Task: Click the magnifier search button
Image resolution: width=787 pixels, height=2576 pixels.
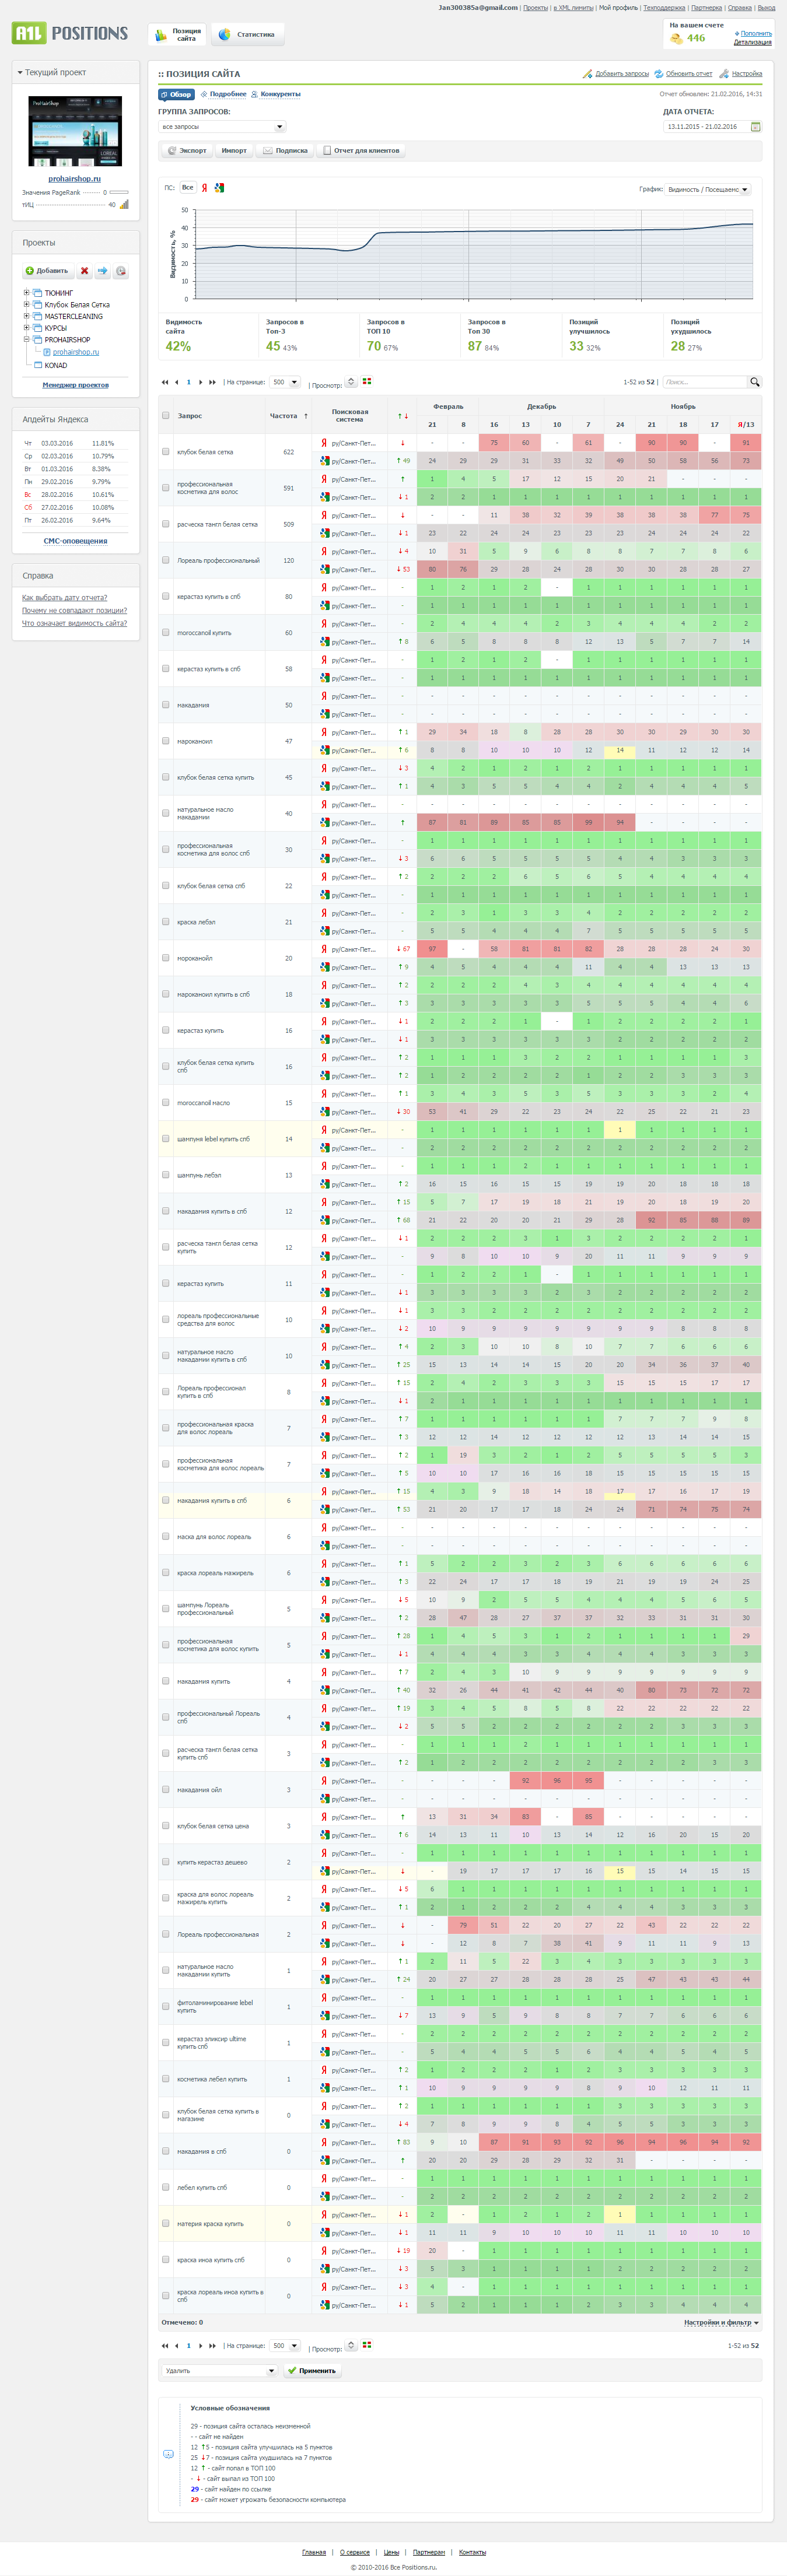Action: [755, 382]
